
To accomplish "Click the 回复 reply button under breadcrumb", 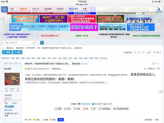I will pyautogui.click(x=18, y=52).
